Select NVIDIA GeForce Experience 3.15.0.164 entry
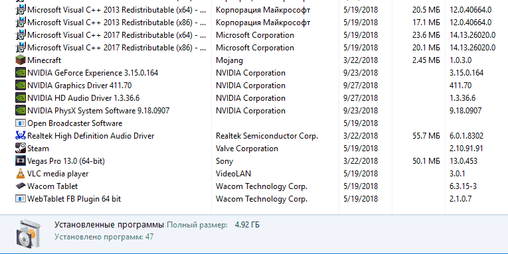This screenshot has height=254, width=508. (x=93, y=73)
